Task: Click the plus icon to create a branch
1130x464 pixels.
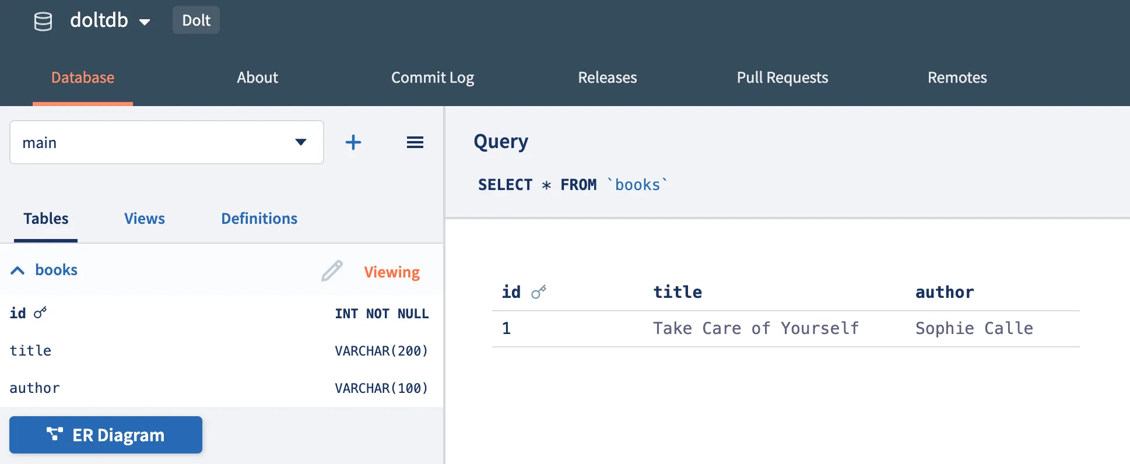Action: pyautogui.click(x=353, y=142)
